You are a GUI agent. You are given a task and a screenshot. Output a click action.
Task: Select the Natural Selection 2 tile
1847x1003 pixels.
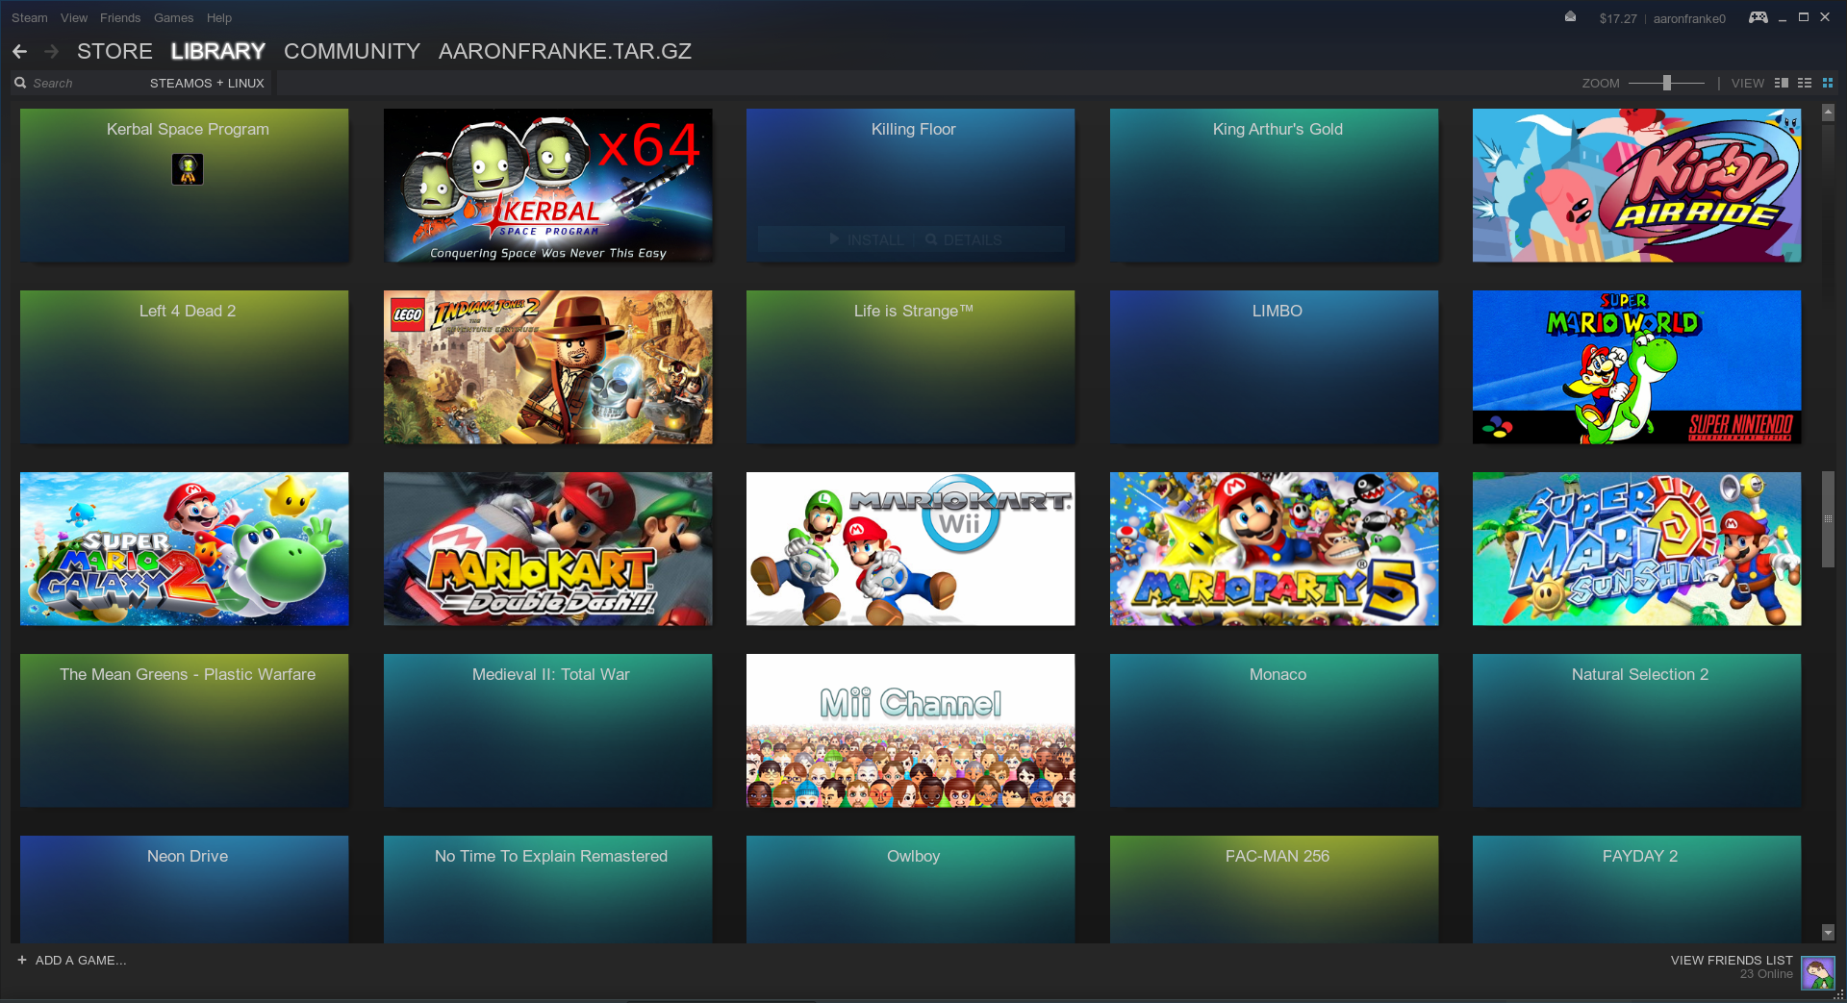click(x=1637, y=730)
